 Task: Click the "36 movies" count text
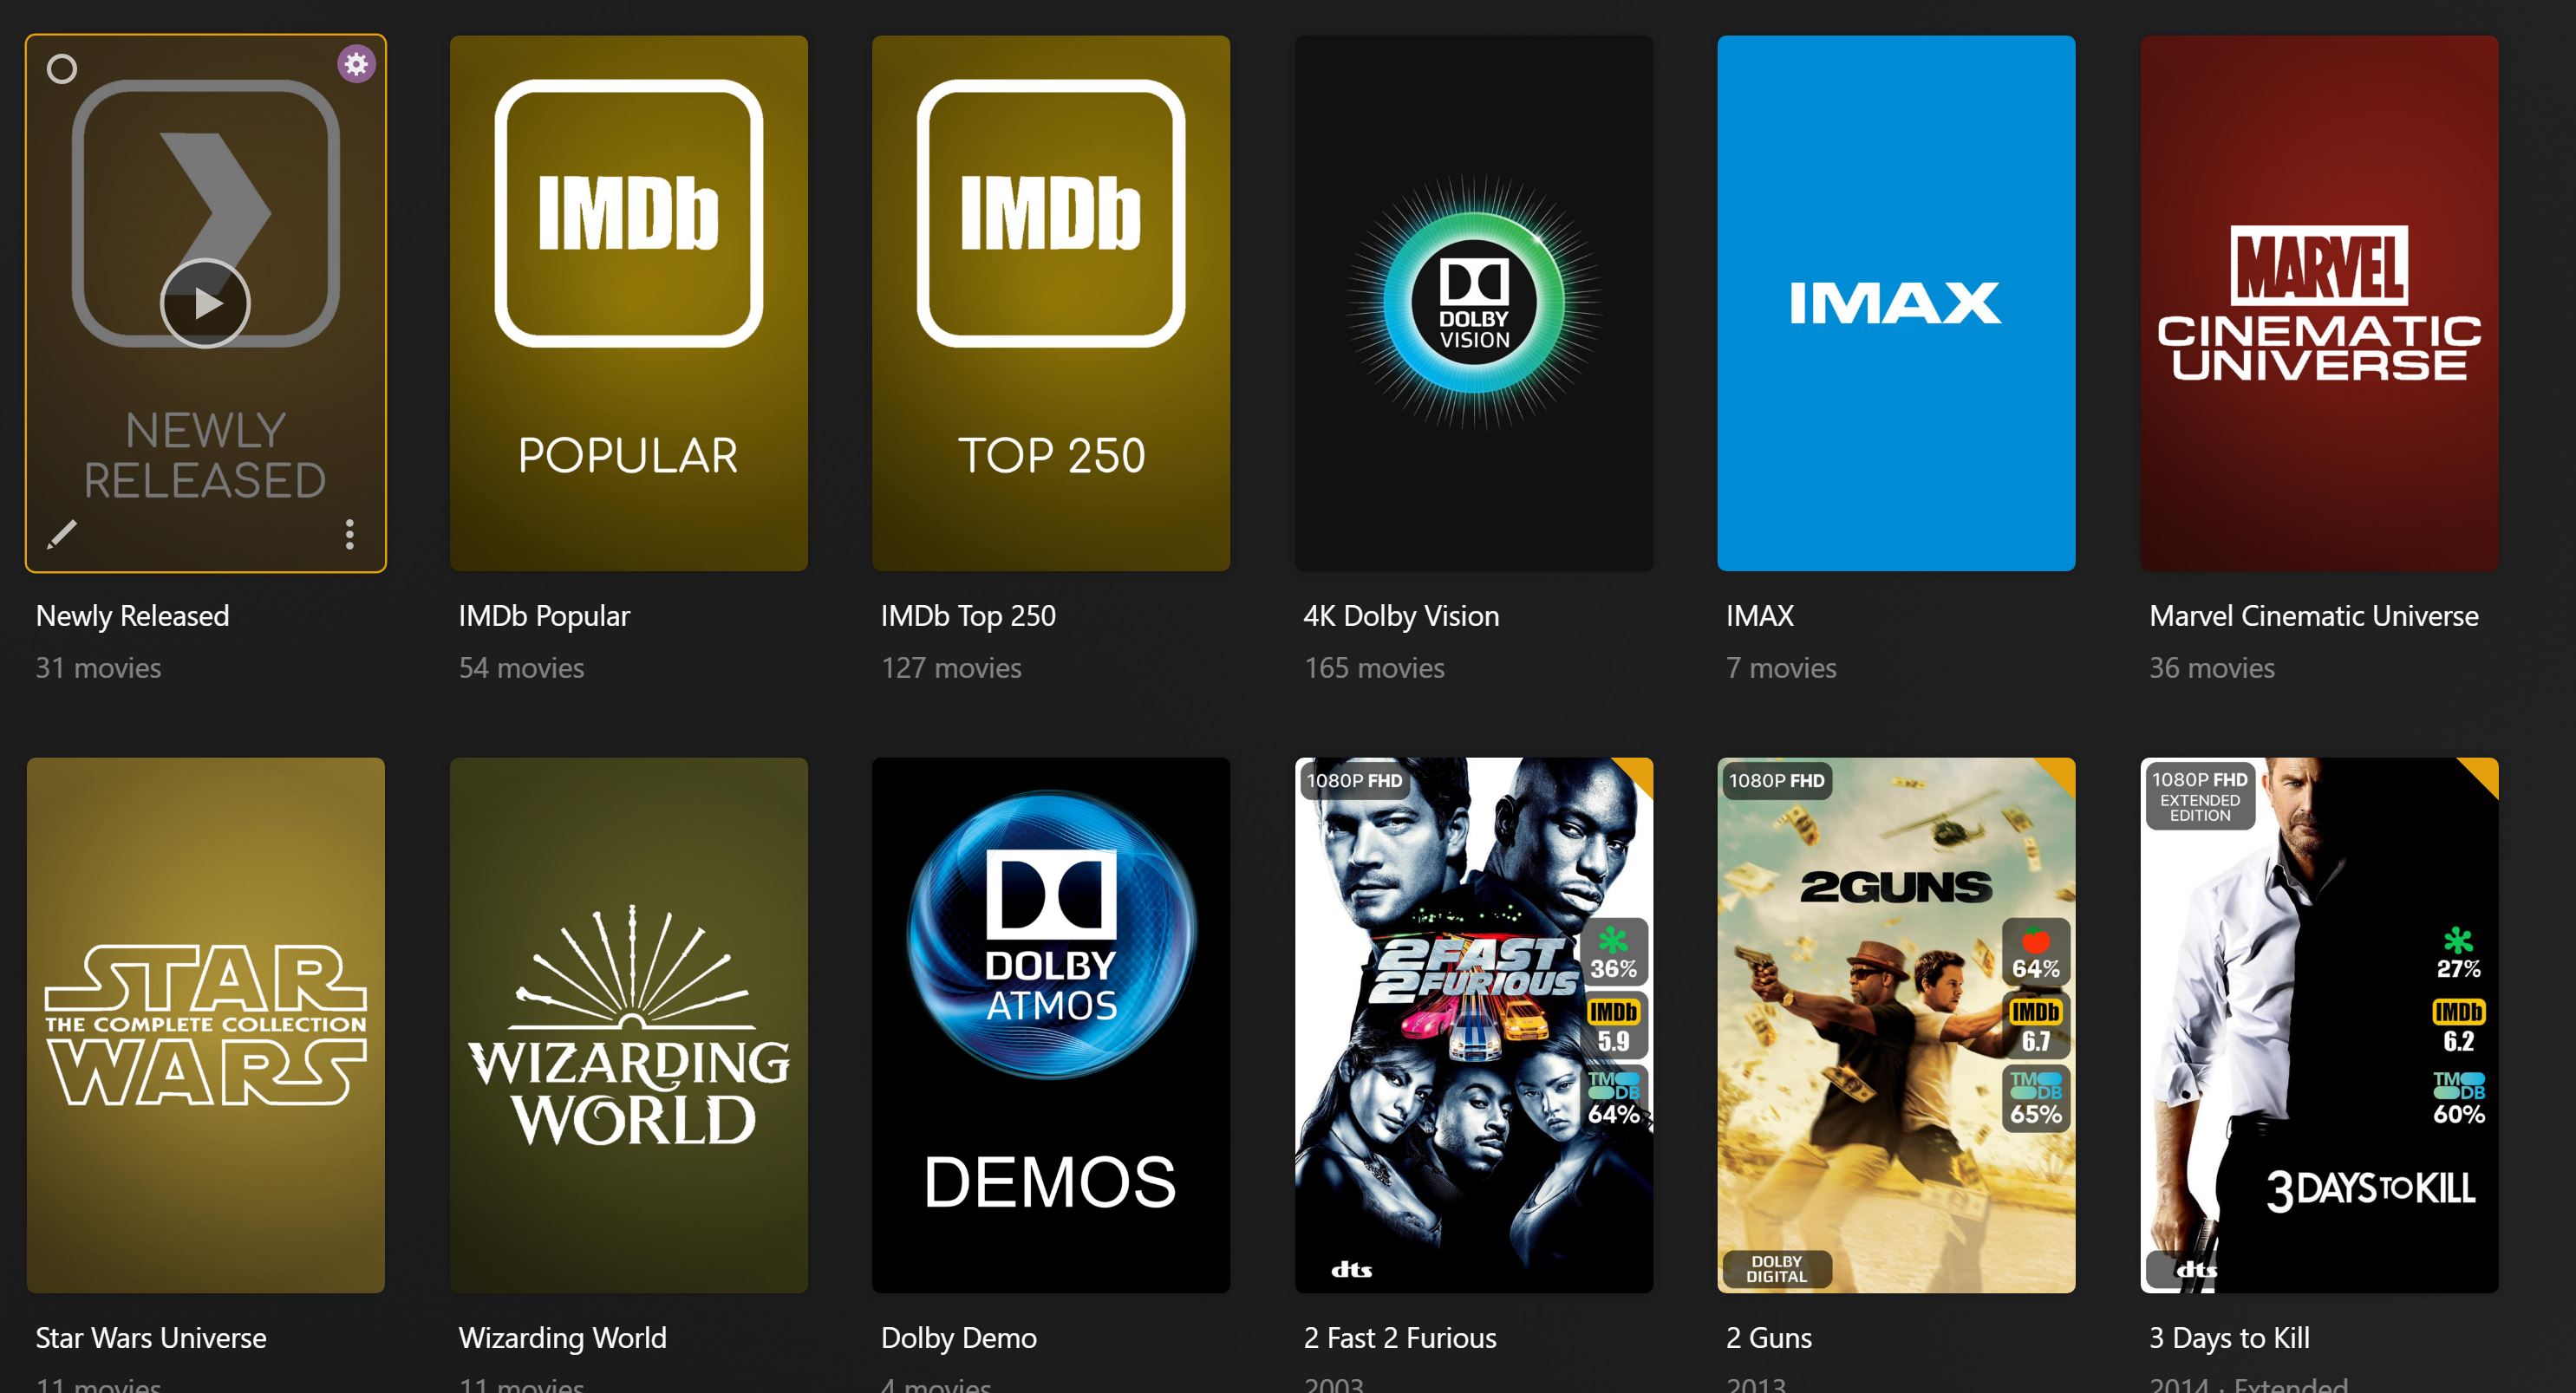2212,668
